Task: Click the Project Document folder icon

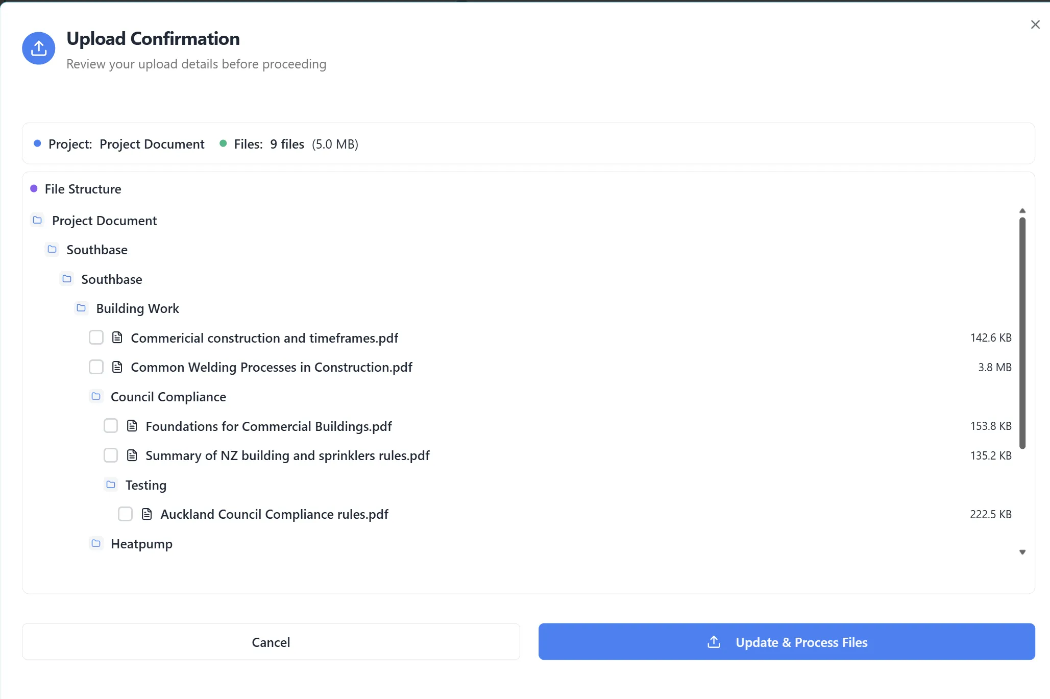Action: (37, 220)
